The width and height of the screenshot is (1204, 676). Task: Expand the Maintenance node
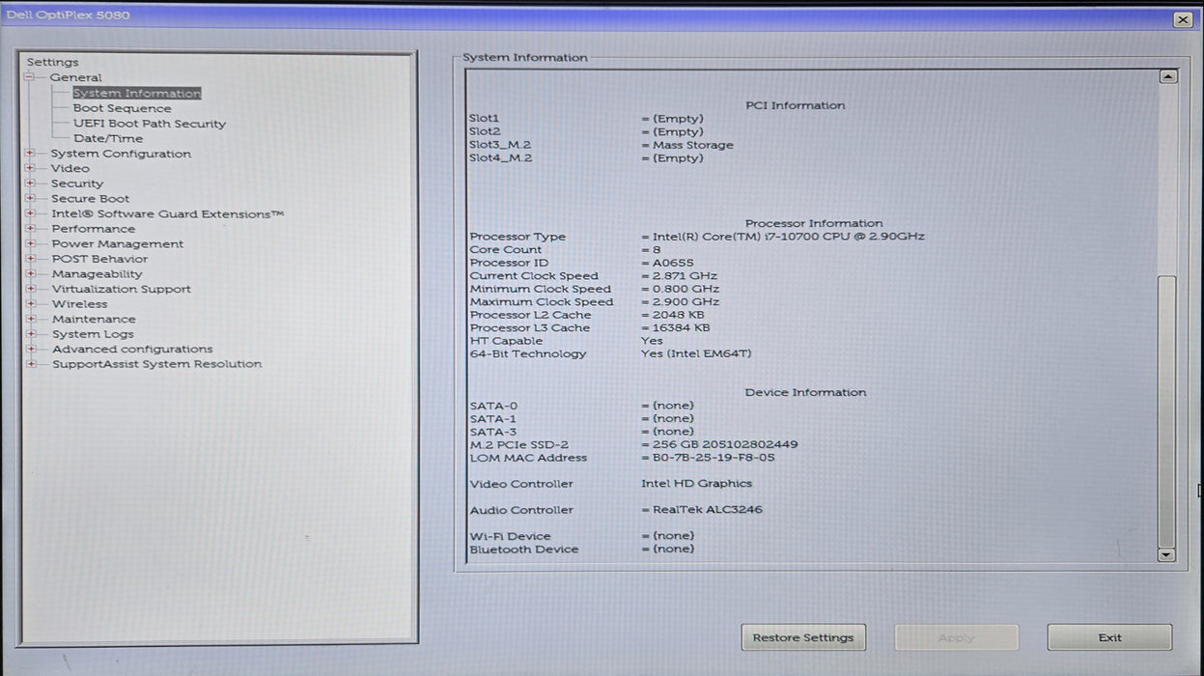coord(31,319)
